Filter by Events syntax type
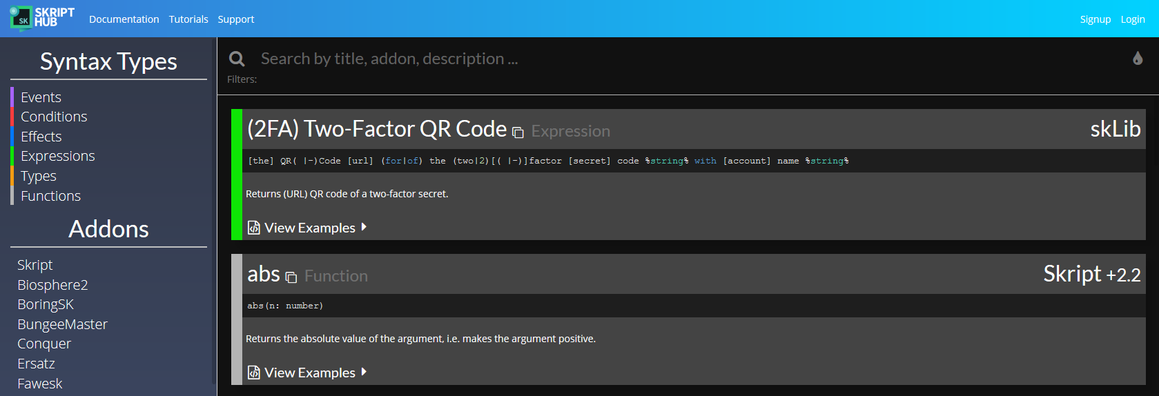The image size is (1159, 396). [x=41, y=97]
